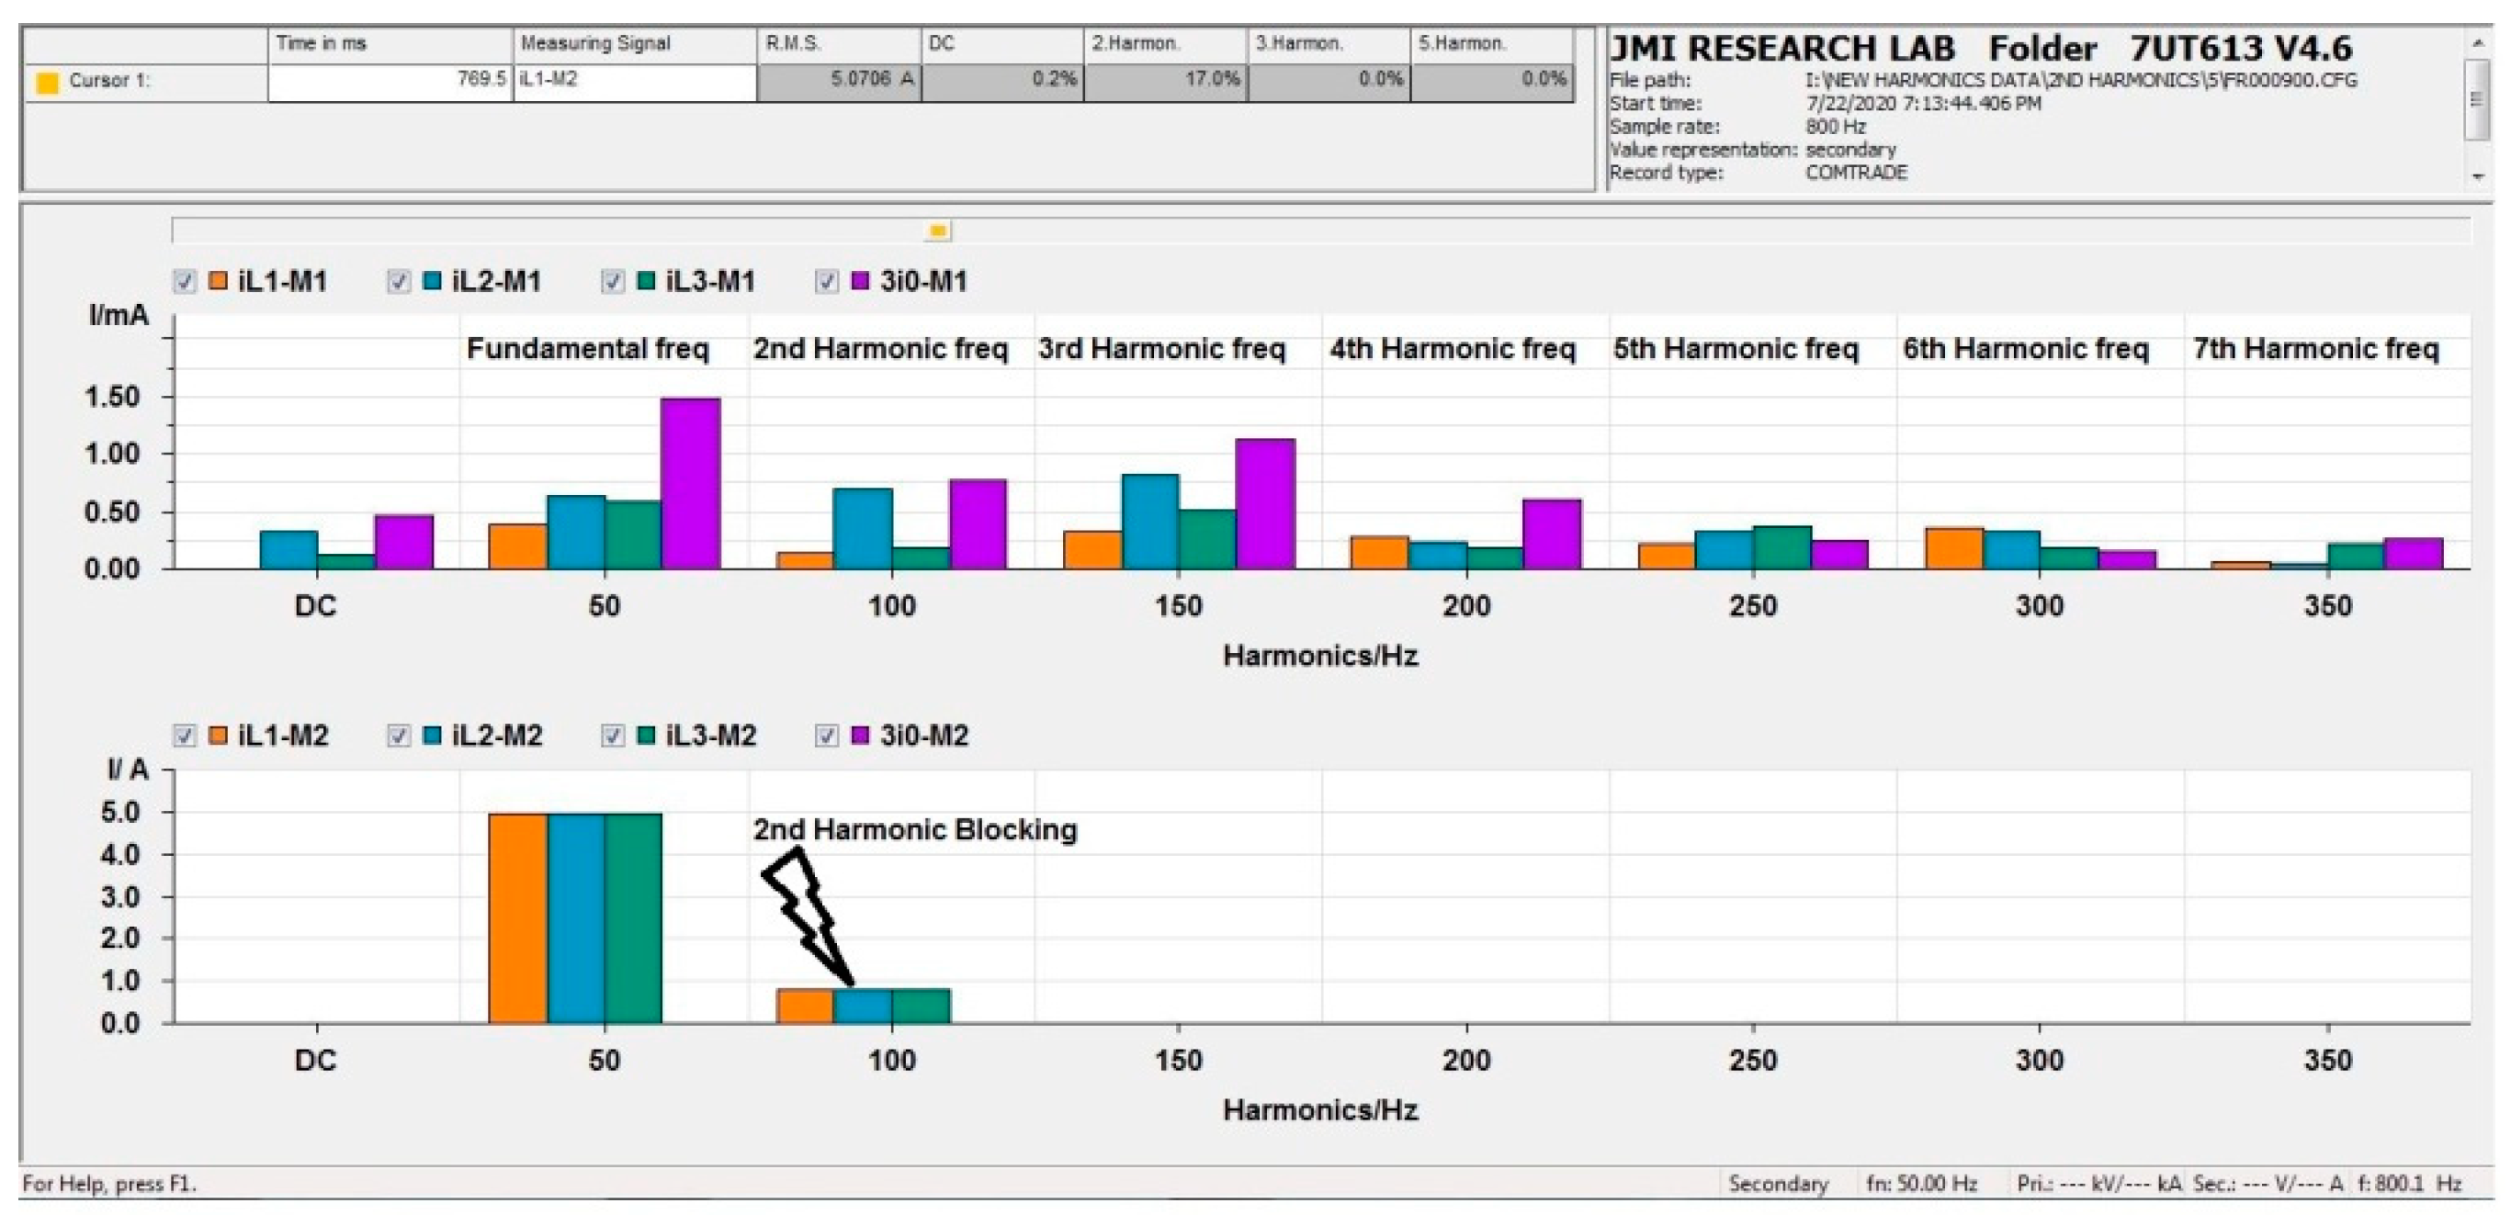
Task: Click the orange iL1-M1 legend color swatch
Action: [219, 282]
